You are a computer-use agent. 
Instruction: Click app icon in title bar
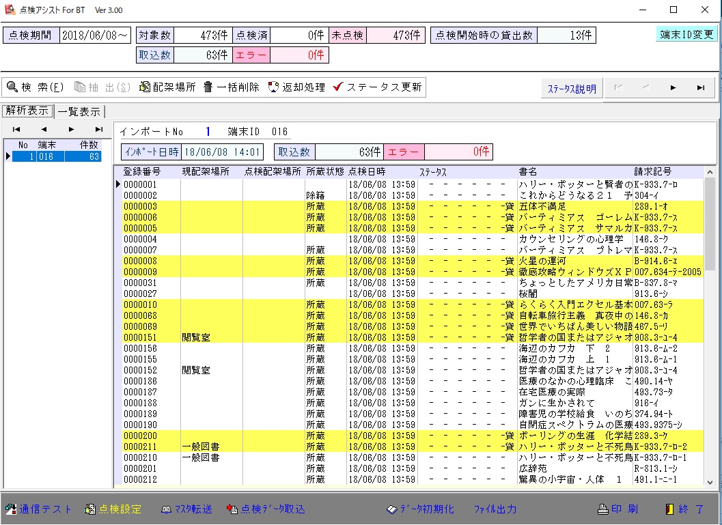10,10
